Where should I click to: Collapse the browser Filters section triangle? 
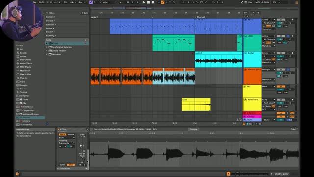(x=47, y=13)
